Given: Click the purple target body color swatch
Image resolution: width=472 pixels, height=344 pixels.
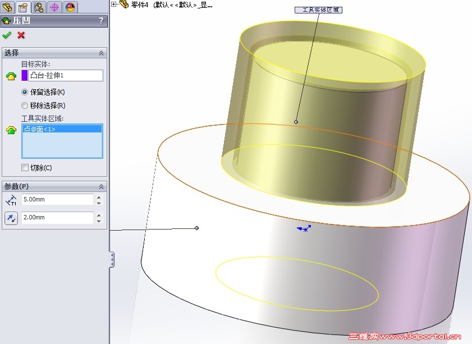Looking at the screenshot, I should pos(25,75).
